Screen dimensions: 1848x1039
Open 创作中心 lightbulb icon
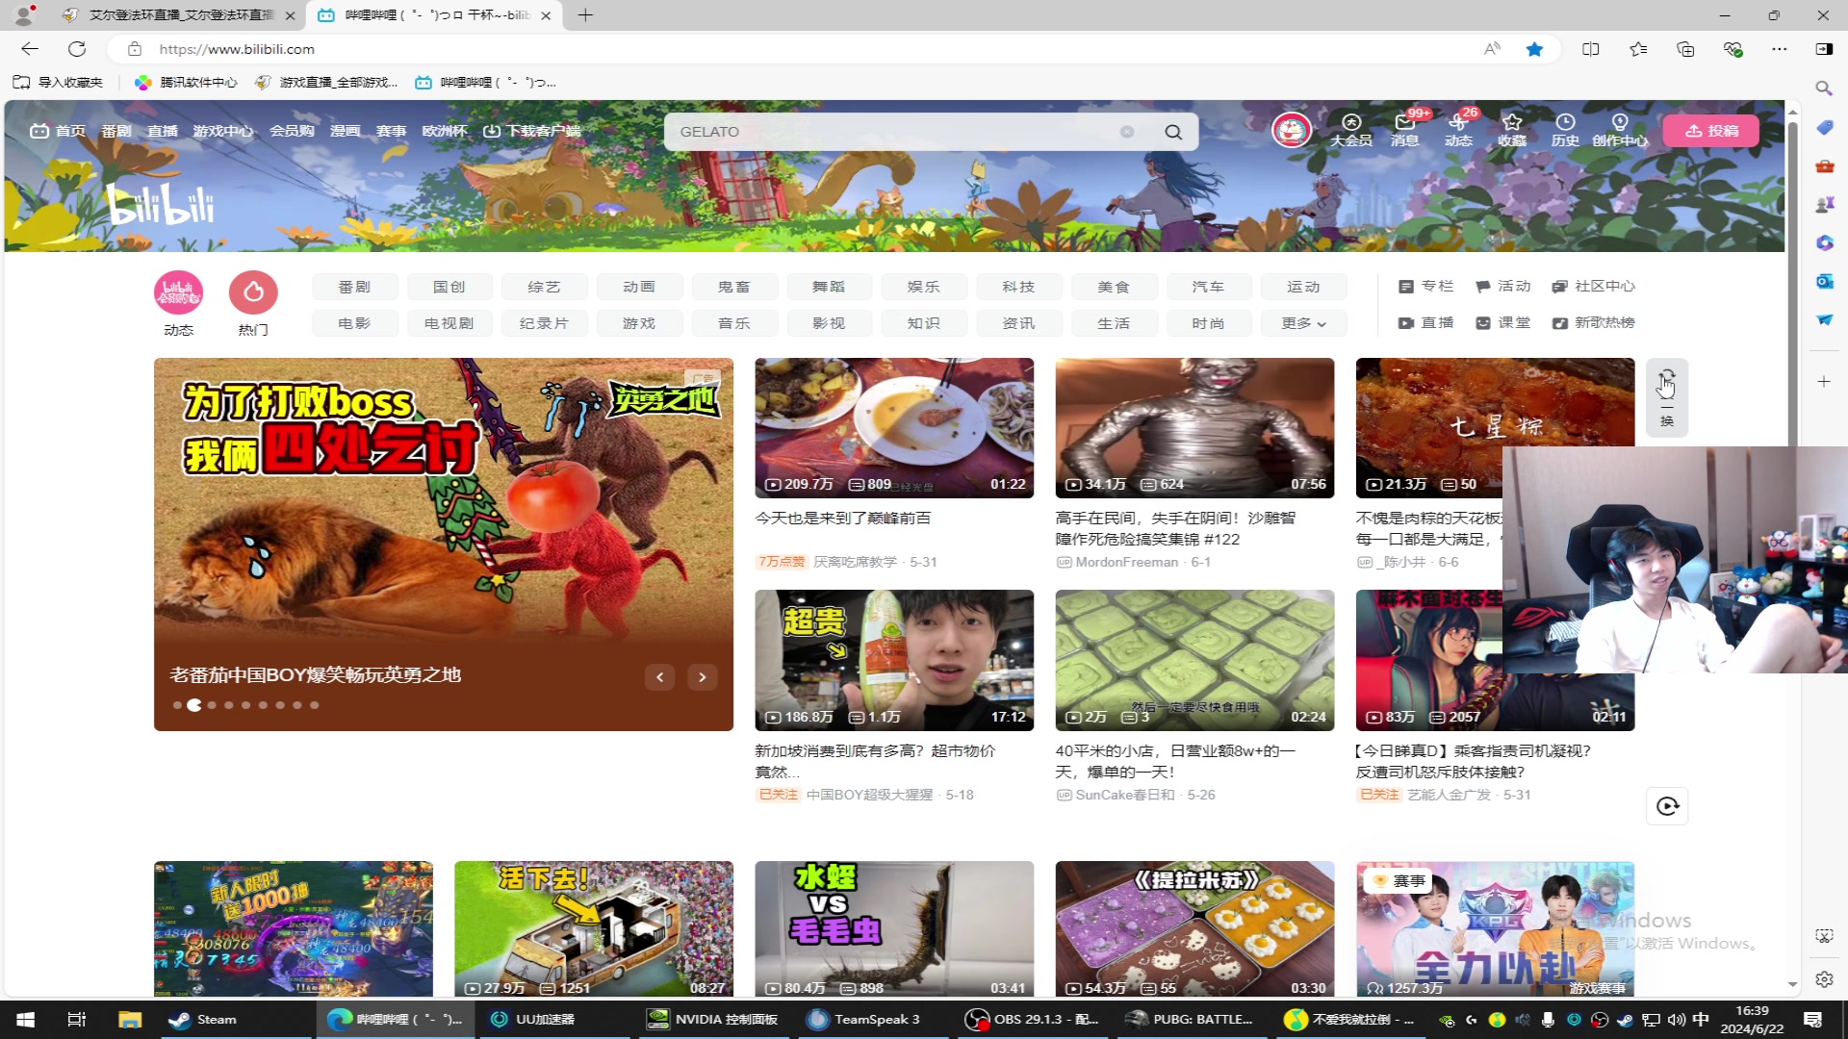point(1620,130)
